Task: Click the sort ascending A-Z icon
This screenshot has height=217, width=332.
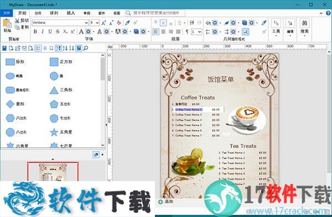Action: [x=65, y=49]
